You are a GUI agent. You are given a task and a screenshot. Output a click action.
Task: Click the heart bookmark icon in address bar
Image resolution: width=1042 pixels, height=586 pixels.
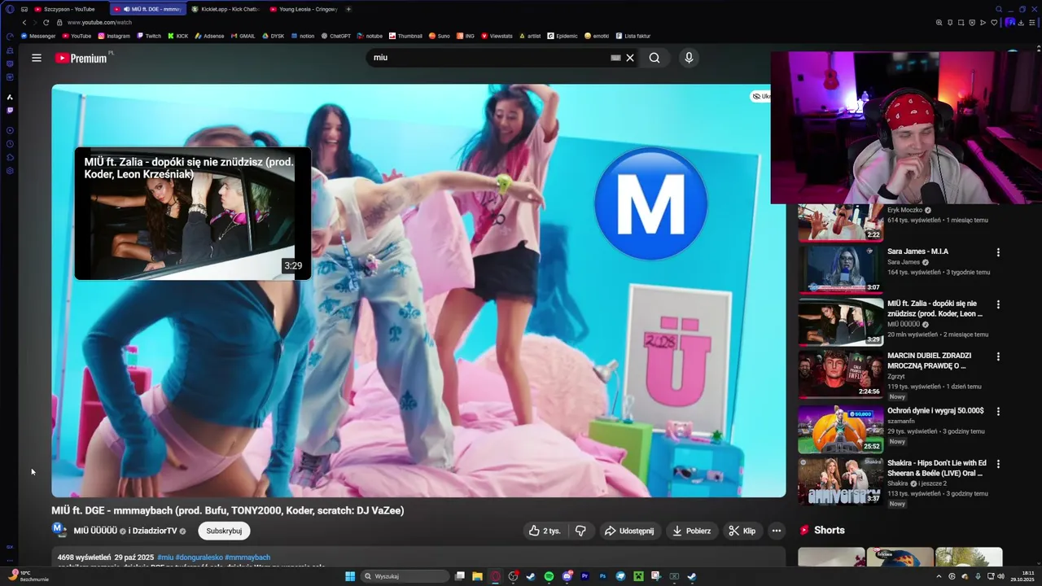[993, 22]
